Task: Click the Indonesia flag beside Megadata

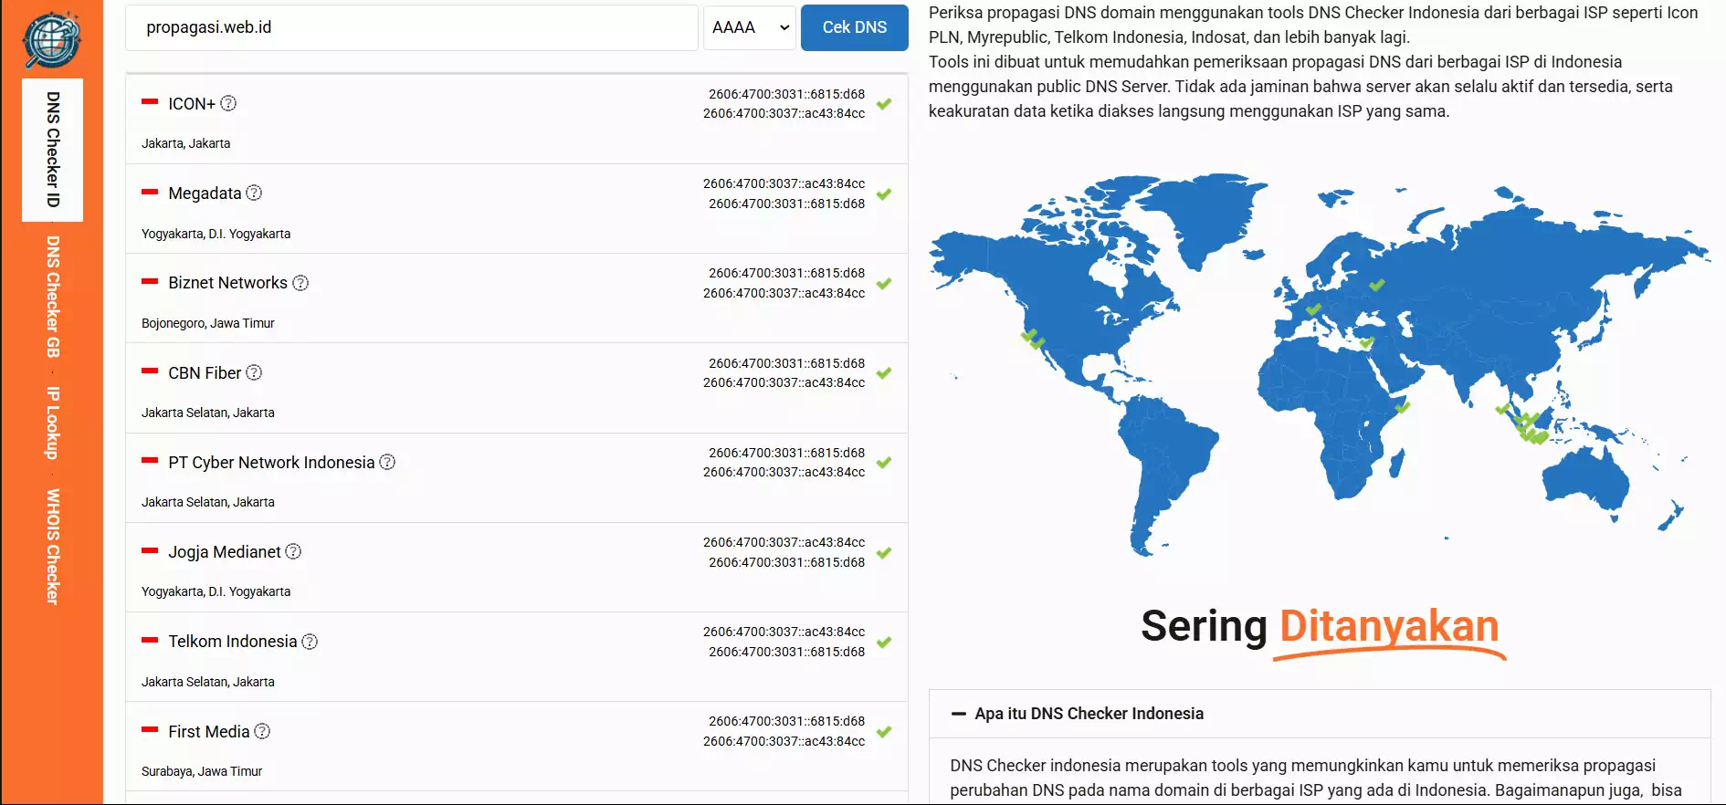Action: (150, 192)
